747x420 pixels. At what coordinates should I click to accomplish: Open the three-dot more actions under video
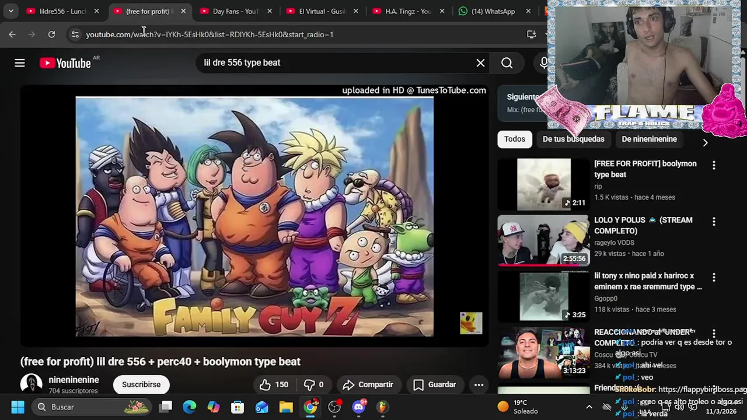coord(479,384)
